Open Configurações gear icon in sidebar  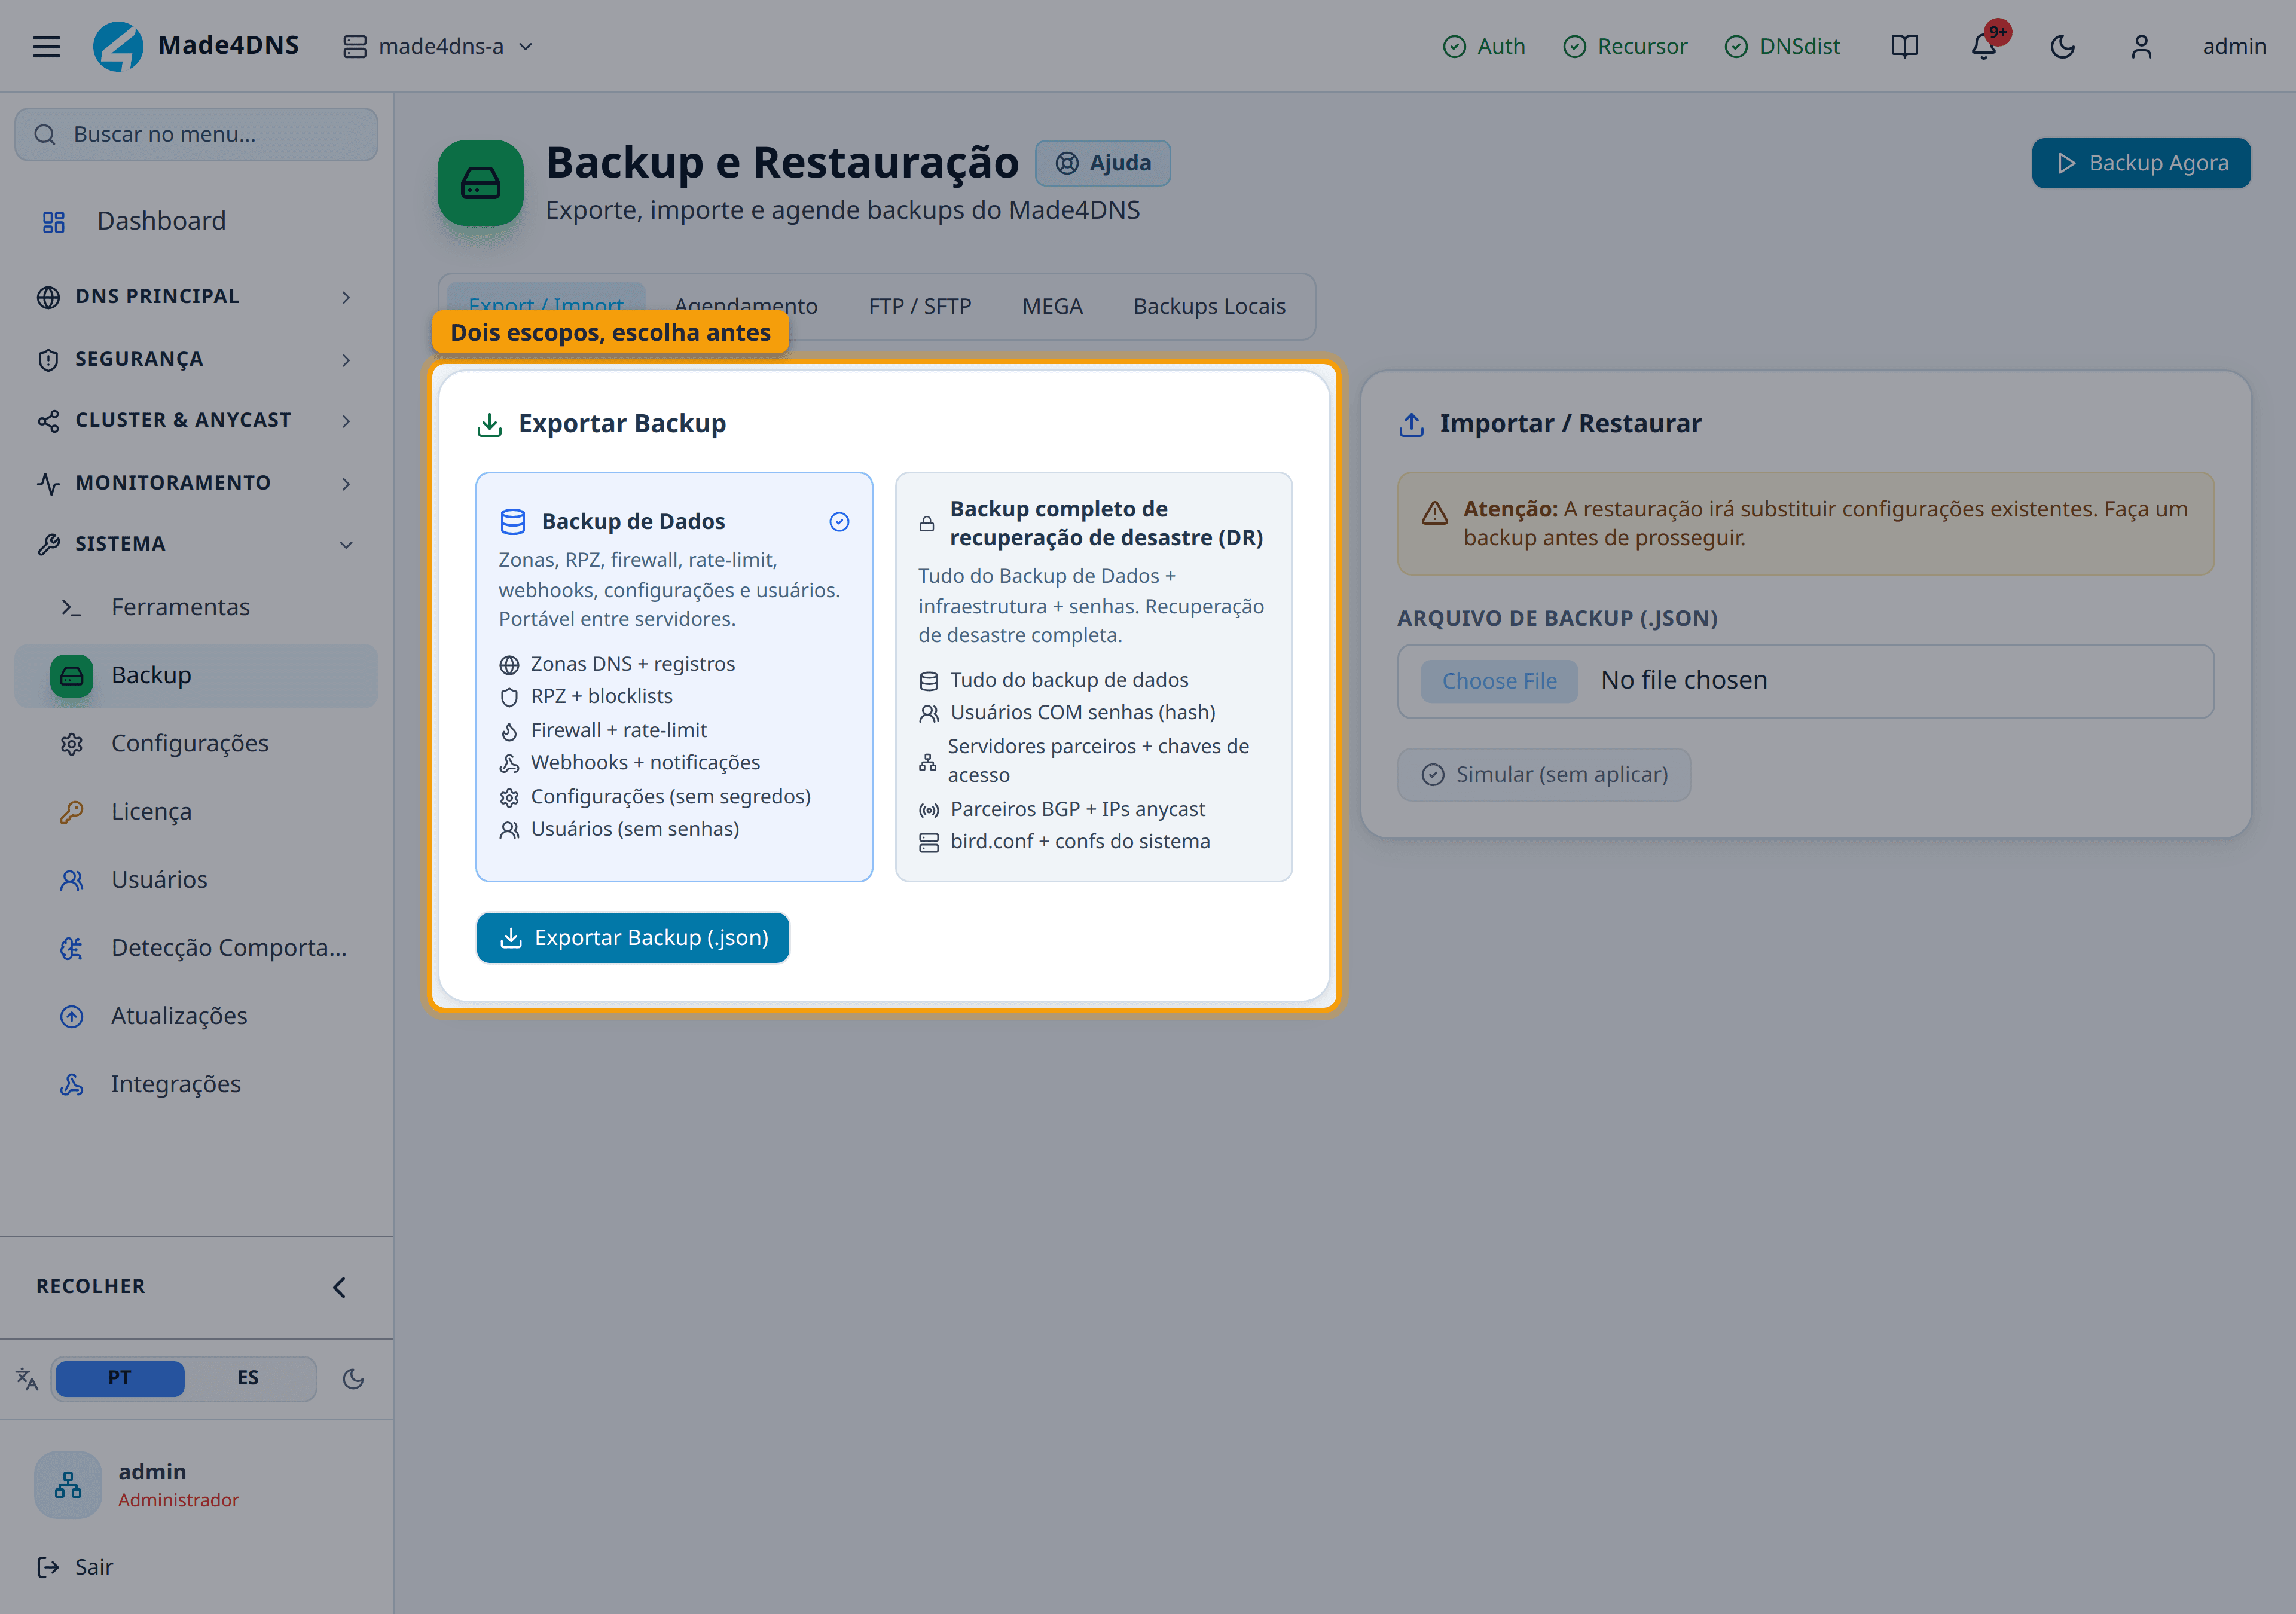click(71, 744)
